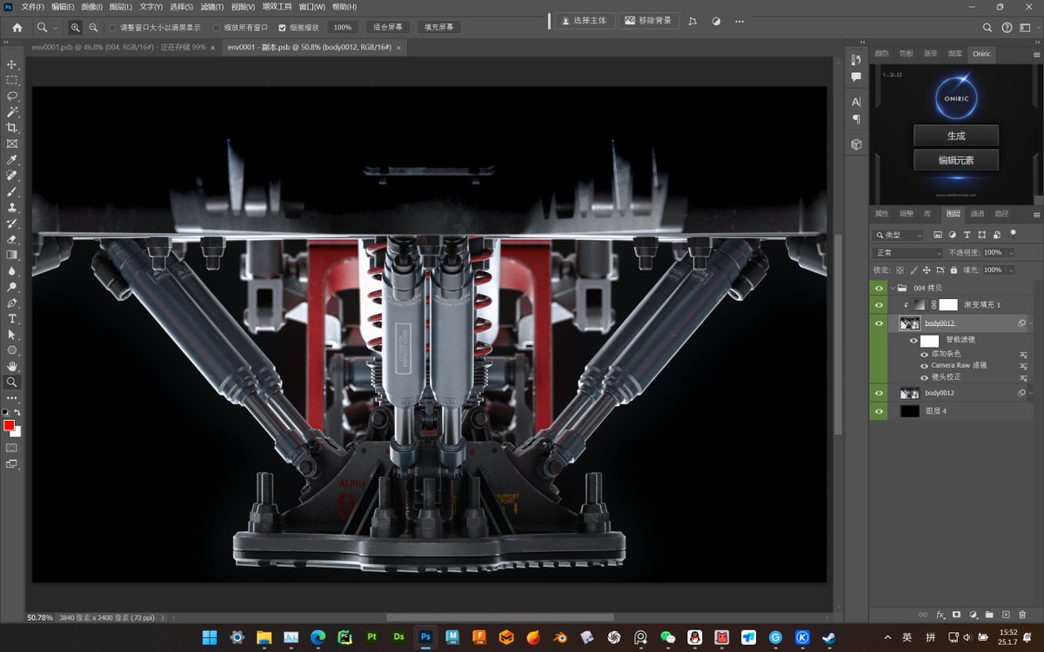1044x652 pixels.
Task: Open the 不透明度 opacity dropdown arrow
Action: click(1010, 253)
